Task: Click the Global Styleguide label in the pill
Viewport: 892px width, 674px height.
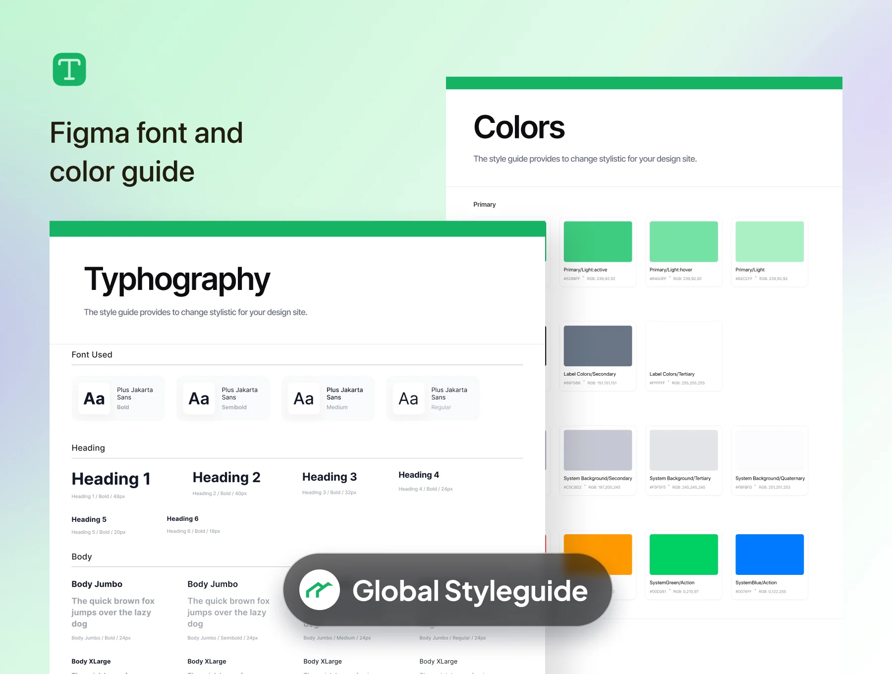Action: point(470,591)
